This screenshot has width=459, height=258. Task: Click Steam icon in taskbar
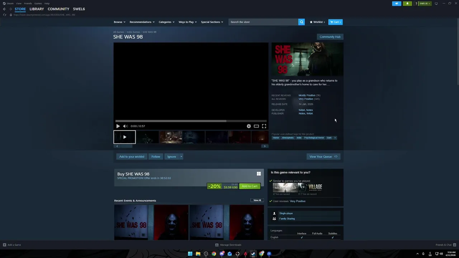coord(253,254)
